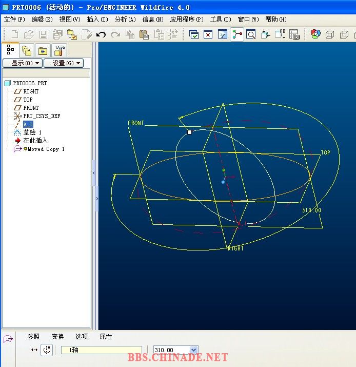The height and width of the screenshot is (367, 356).
Task: Click the Spin Center toggle icon
Action: point(237,34)
